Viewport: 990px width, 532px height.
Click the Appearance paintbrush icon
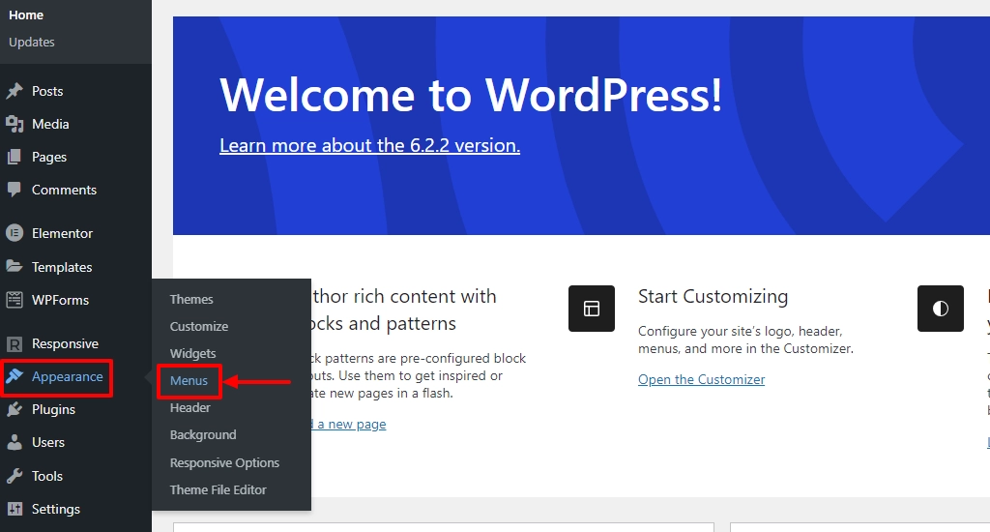coord(15,376)
